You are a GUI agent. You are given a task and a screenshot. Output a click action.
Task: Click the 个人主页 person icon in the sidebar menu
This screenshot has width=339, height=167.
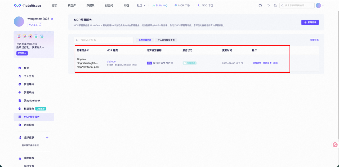pyautogui.click(x=20, y=76)
